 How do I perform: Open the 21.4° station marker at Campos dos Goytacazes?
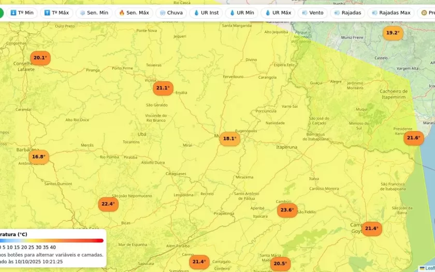pos(372,228)
